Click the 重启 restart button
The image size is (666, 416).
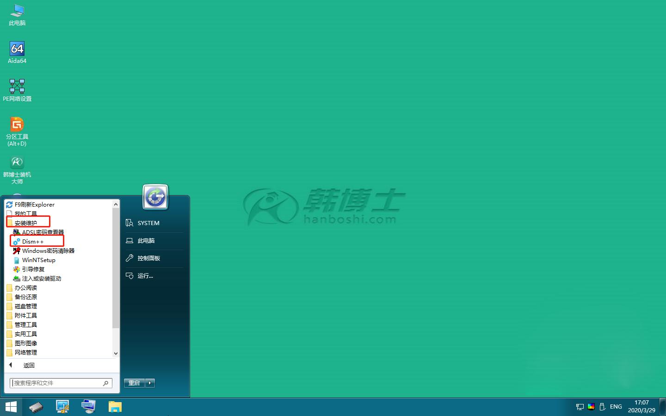tap(134, 383)
